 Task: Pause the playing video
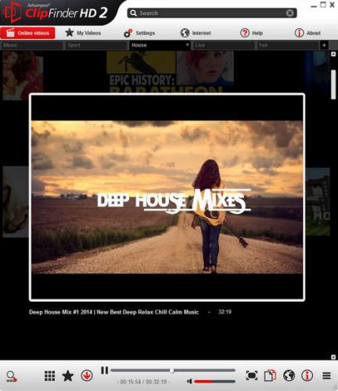tap(105, 370)
